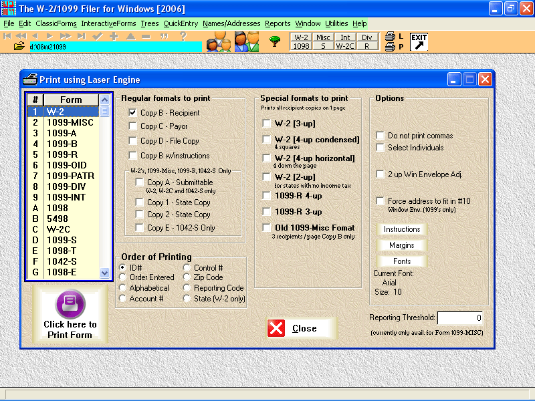Screen dimensions: 535x401
Task: Select Order Entered radio button
Action: point(122,277)
